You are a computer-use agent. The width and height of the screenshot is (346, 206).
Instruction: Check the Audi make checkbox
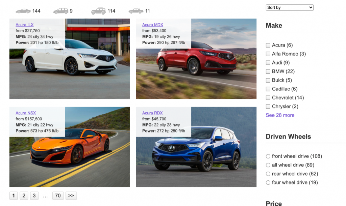click(268, 63)
